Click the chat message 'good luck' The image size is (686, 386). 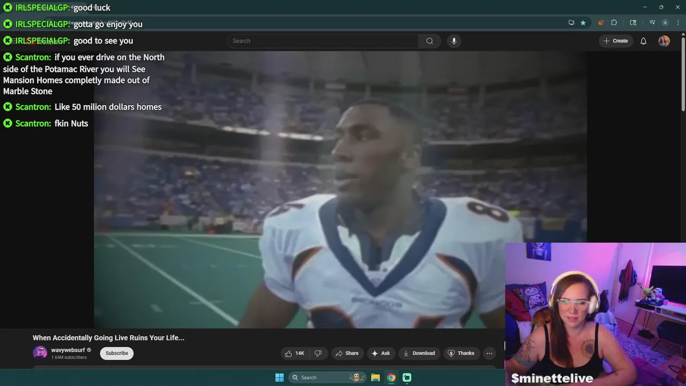click(92, 8)
